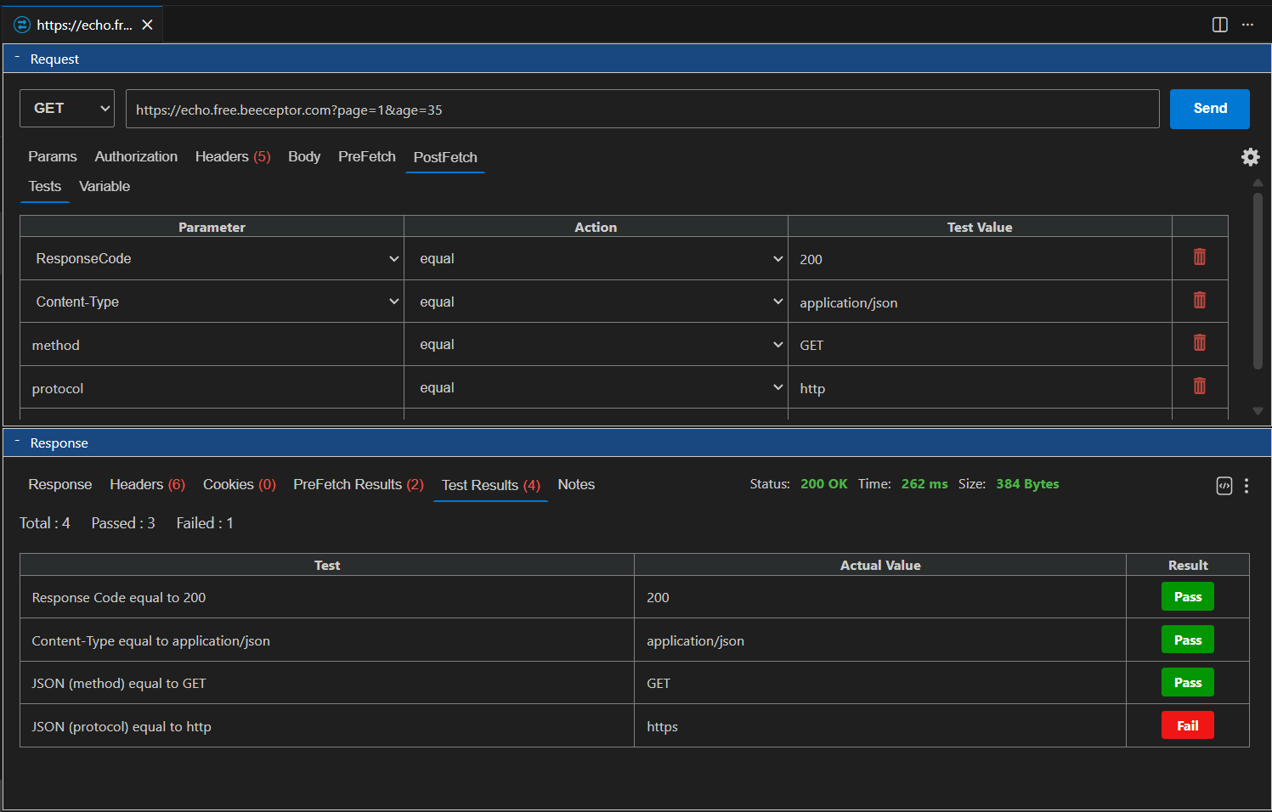View PreFetch Results (2) tab
The width and height of the screenshot is (1272, 812).
click(359, 484)
